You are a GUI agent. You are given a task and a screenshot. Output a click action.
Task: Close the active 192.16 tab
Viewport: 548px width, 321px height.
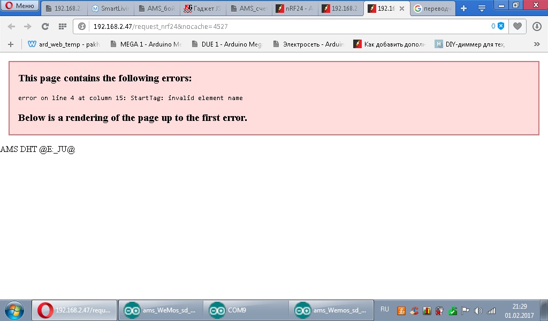coord(402,9)
